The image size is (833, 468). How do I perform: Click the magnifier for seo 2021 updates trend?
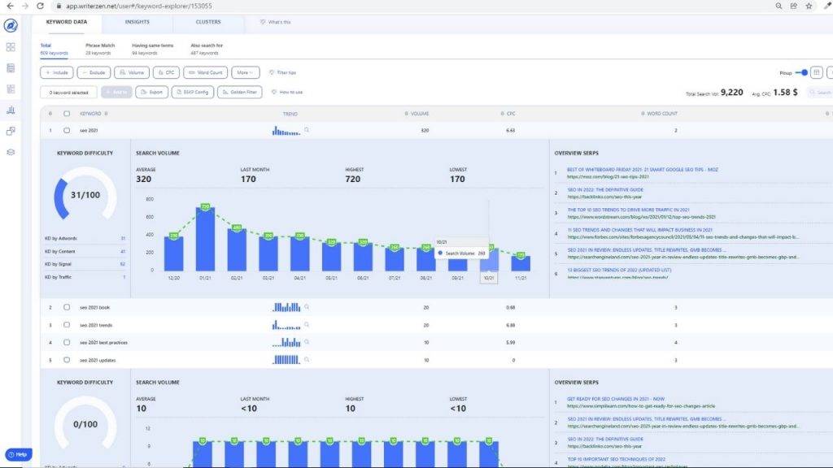[307, 359]
